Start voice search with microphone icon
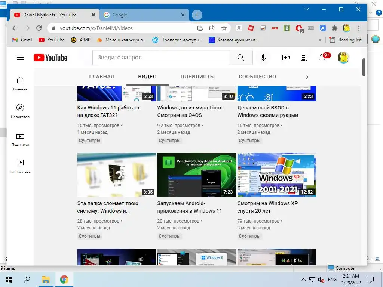The height and width of the screenshot is (287, 383). [x=263, y=58]
